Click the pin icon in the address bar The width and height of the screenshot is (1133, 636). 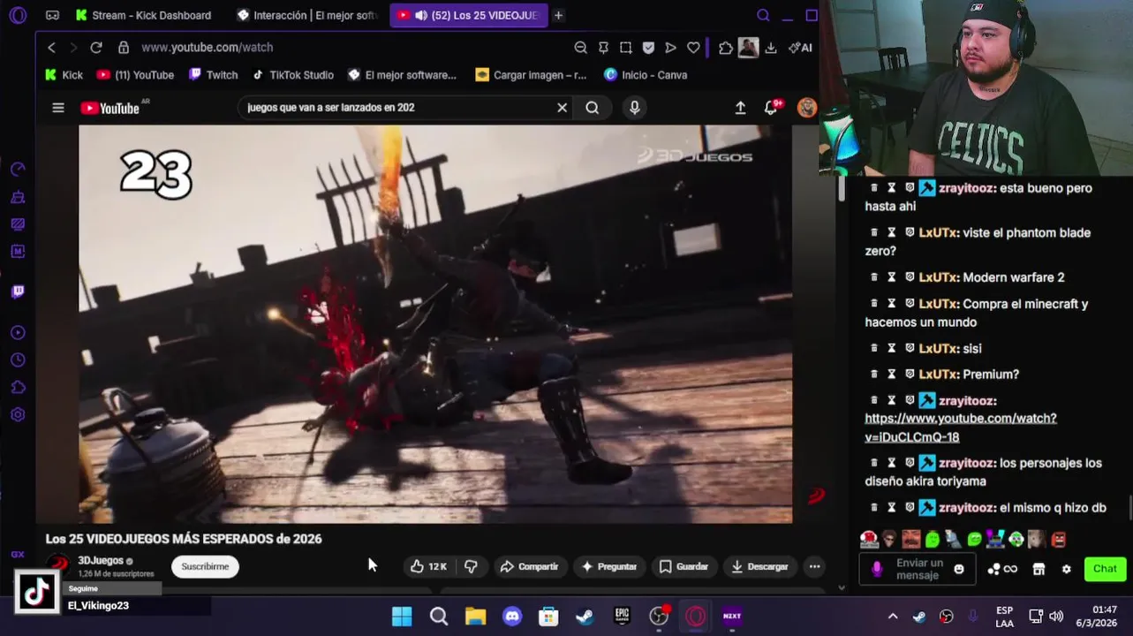point(603,48)
